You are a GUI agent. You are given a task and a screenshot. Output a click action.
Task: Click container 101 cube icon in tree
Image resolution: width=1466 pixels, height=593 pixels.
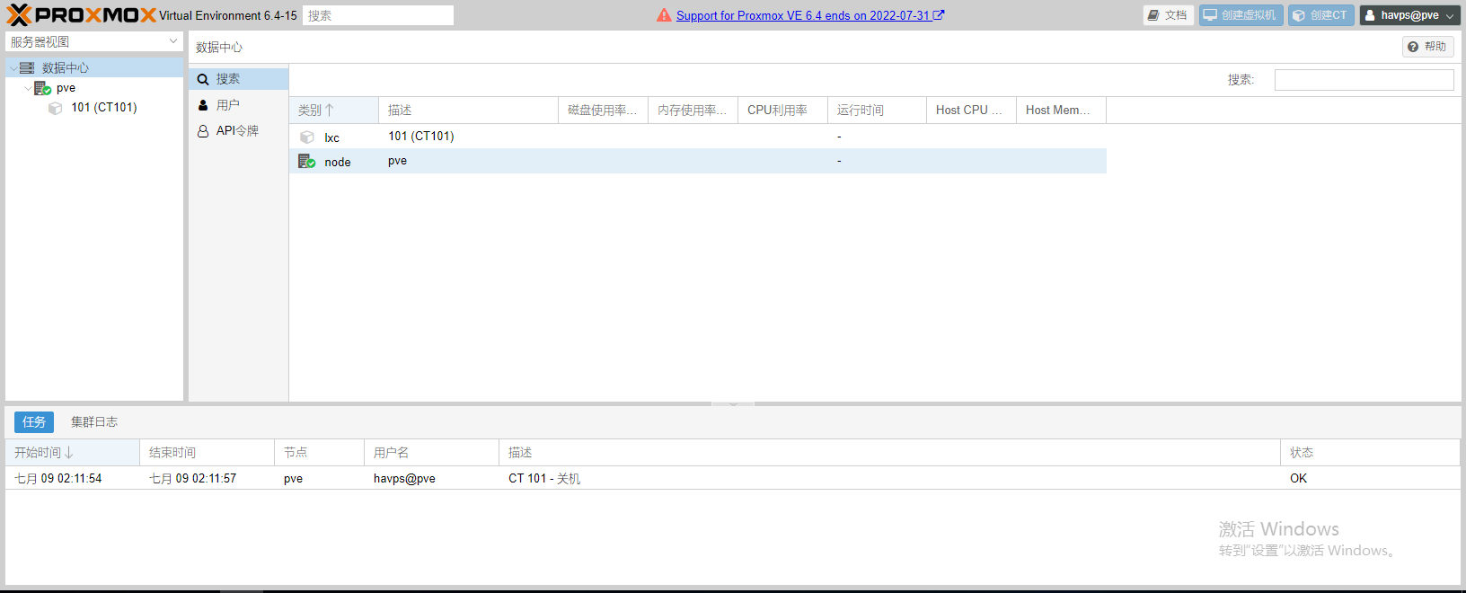[56, 108]
